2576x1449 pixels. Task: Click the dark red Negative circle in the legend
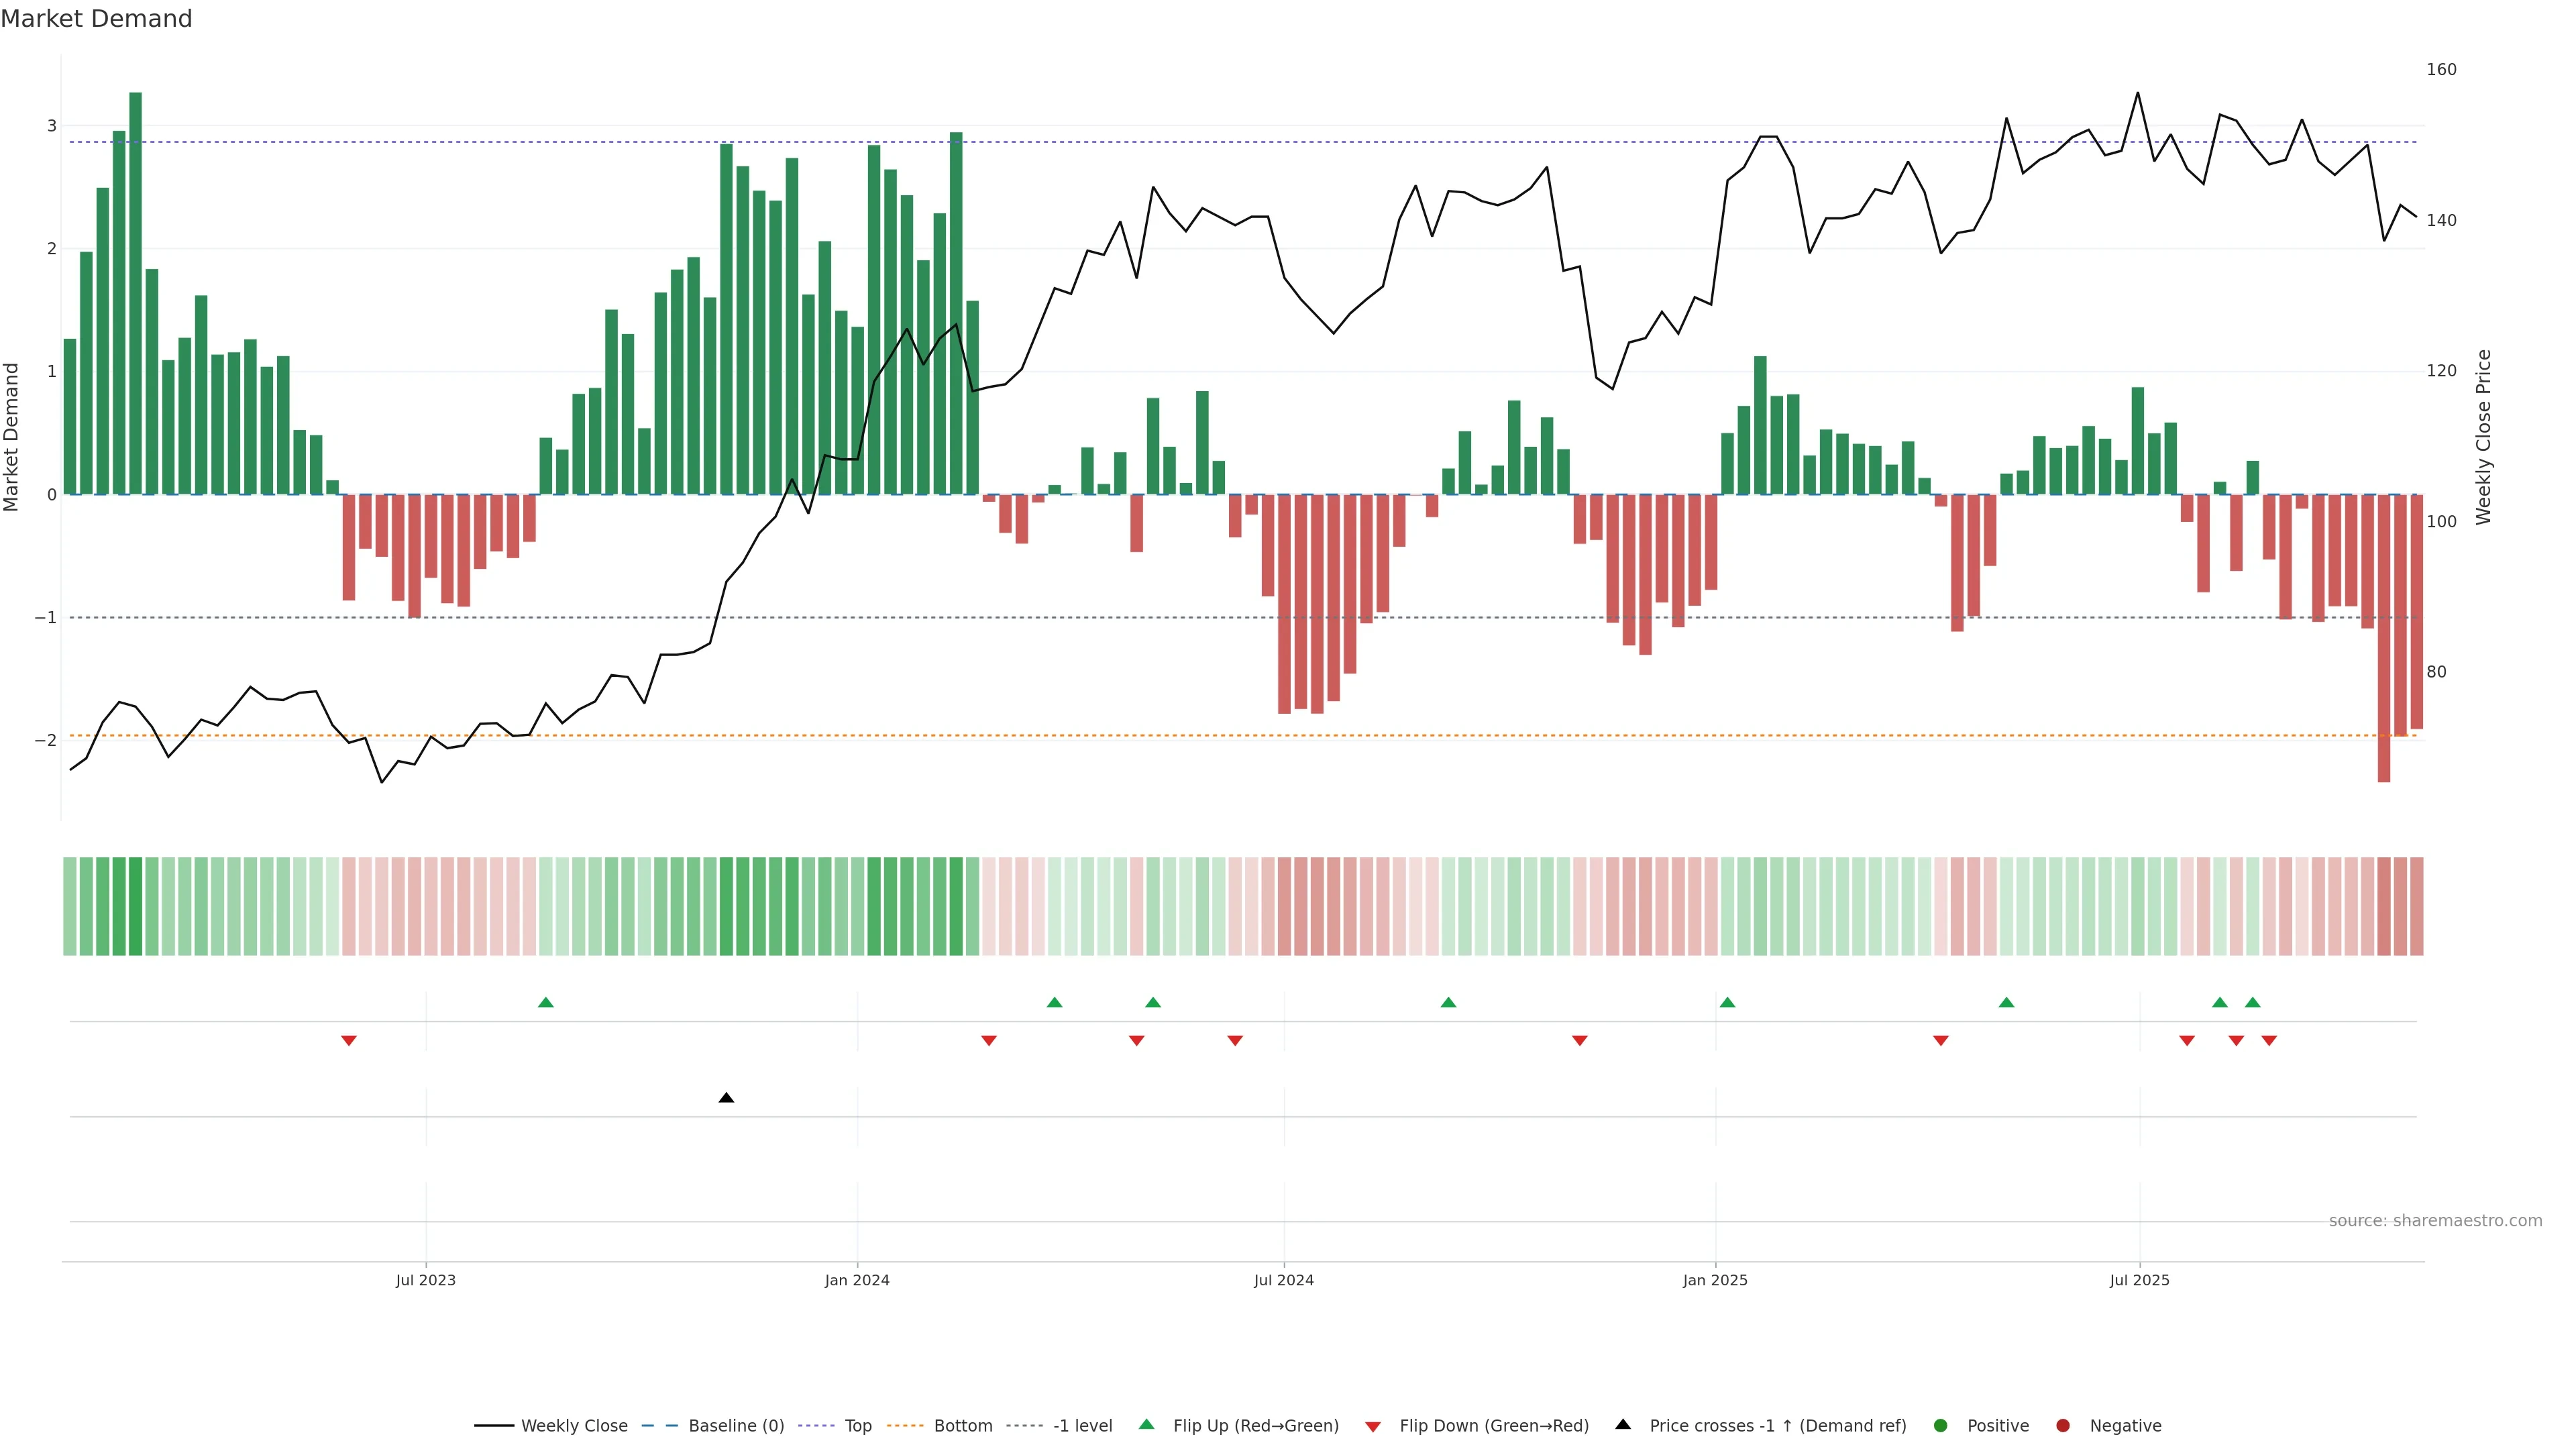[x=2062, y=1425]
